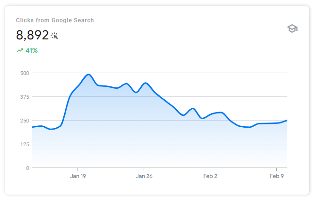Click the 0 y-axis label
This screenshot has width=313, height=197.
(x=27, y=168)
